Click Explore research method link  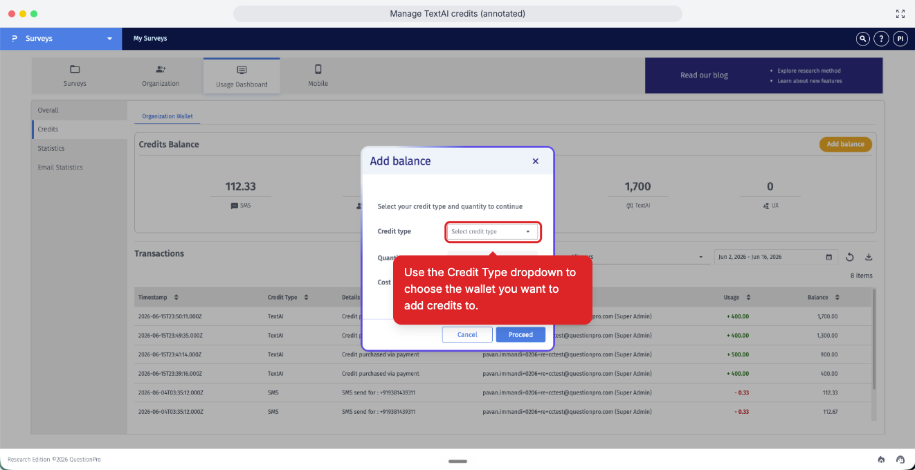(x=808, y=71)
